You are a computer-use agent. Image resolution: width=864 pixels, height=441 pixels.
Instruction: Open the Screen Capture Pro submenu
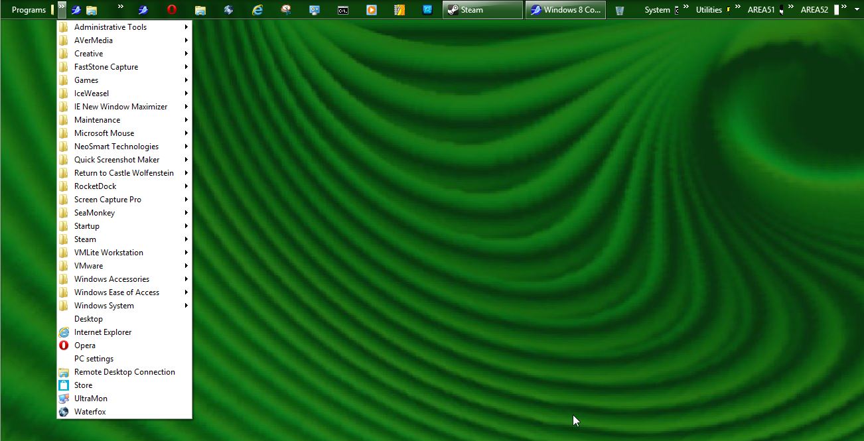[125, 200]
